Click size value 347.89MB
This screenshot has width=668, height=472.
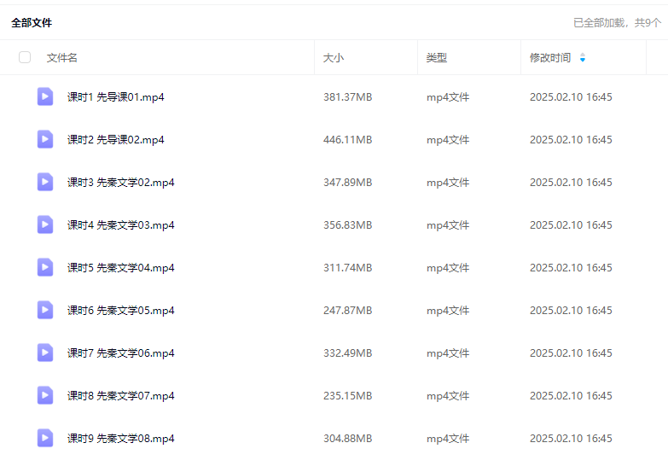[347, 183]
